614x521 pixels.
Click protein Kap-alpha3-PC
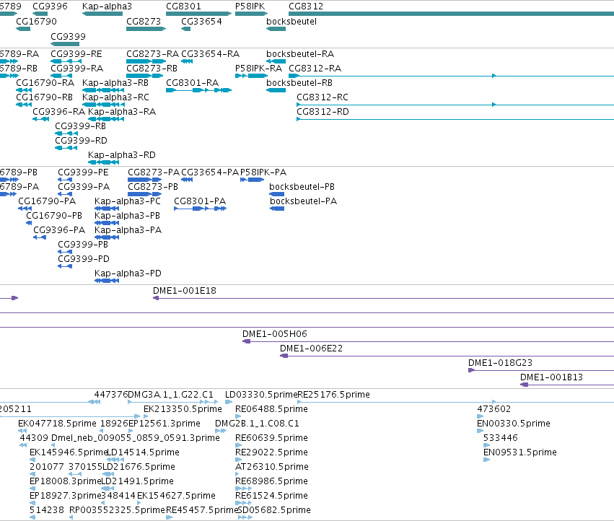click(128, 201)
